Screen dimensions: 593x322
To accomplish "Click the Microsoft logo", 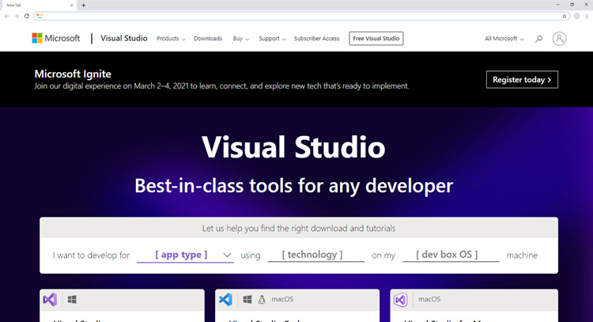I will point(56,38).
